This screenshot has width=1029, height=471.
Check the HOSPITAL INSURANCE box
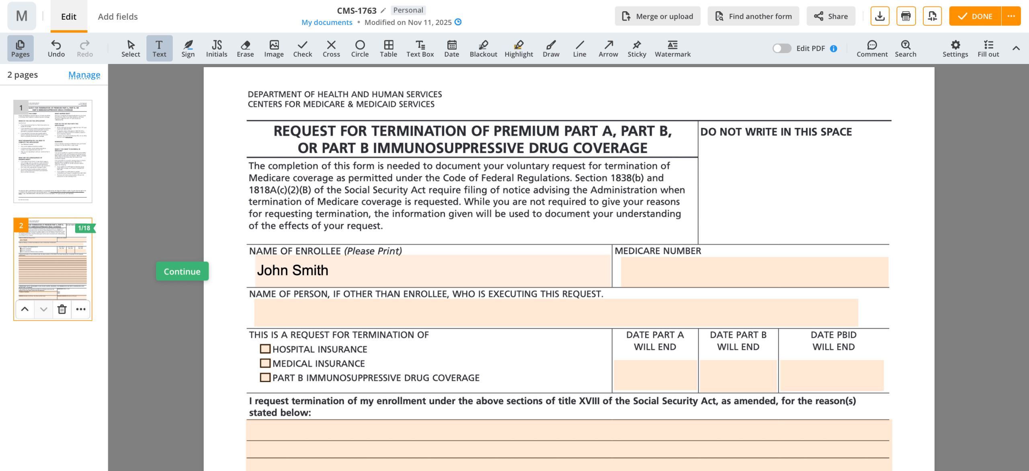[x=265, y=349]
